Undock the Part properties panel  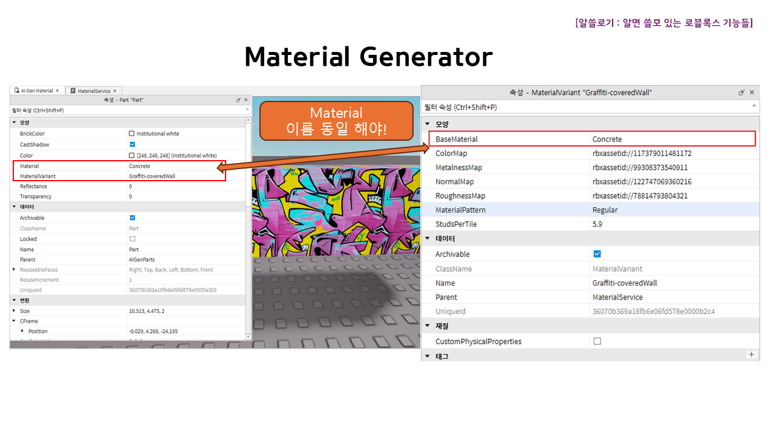pyautogui.click(x=238, y=100)
